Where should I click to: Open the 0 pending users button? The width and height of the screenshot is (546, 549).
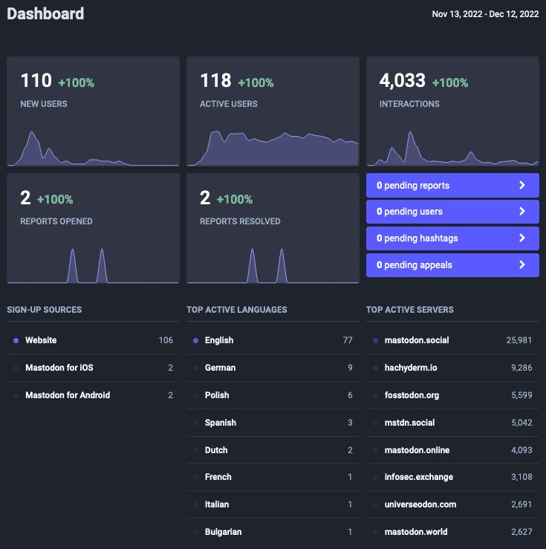[452, 212]
